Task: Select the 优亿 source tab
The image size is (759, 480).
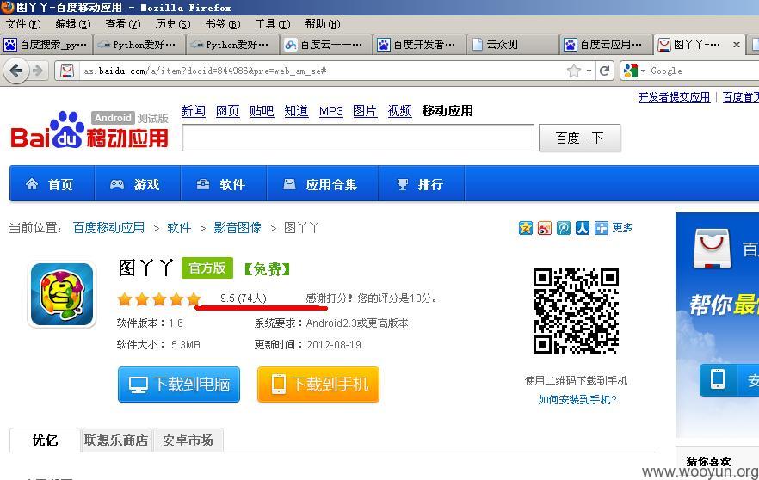Action: [45, 440]
